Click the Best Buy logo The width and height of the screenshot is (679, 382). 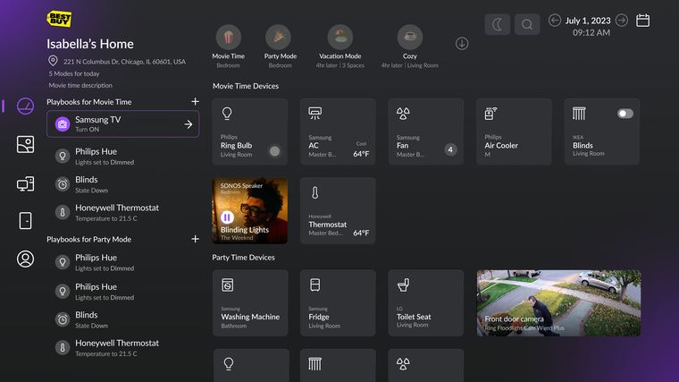pyautogui.click(x=59, y=19)
